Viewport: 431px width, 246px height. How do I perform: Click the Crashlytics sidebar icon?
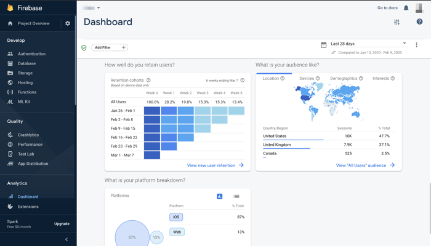point(10,135)
